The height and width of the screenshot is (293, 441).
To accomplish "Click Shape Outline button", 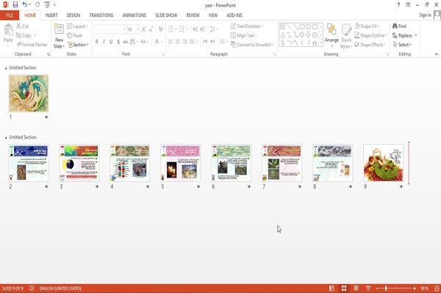I will (371, 35).
